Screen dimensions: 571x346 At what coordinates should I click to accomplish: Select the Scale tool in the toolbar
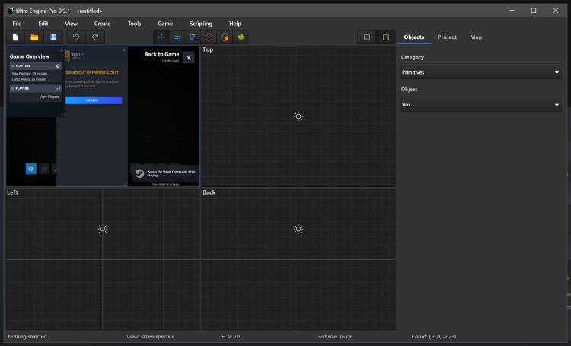193,37
